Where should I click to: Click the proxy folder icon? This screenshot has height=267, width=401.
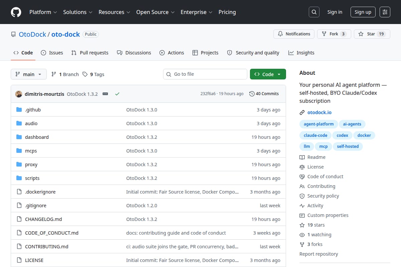point(19,165)
